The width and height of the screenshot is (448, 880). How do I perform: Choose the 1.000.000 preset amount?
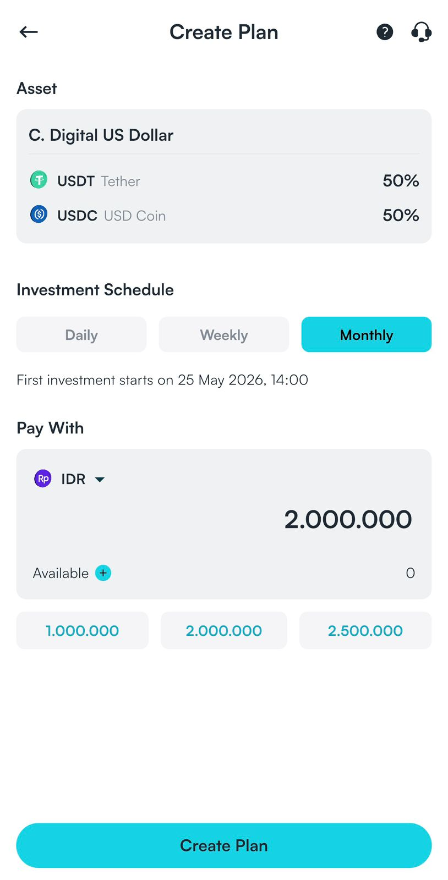tap(83, 630)
